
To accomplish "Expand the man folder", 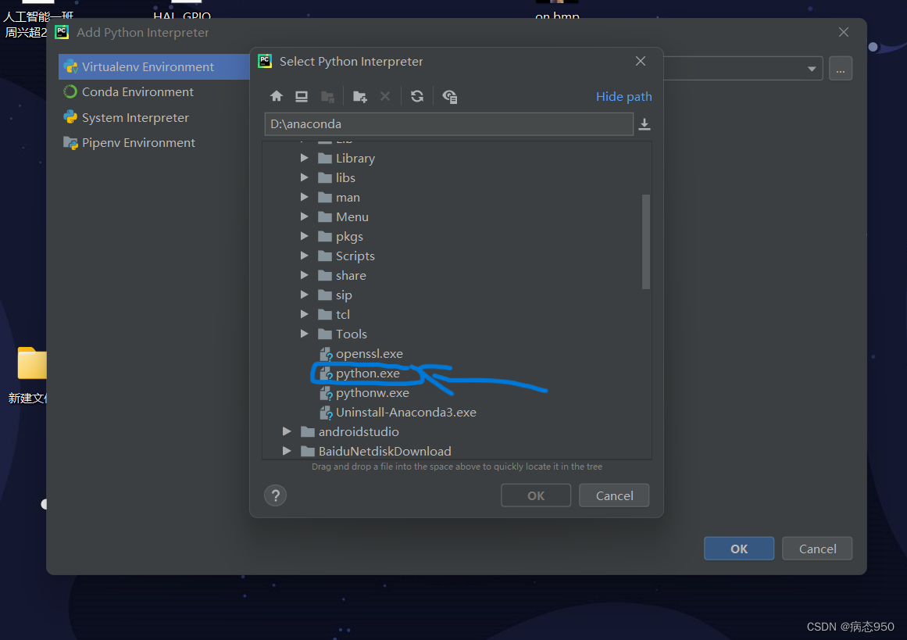I will tap(304, 198).
